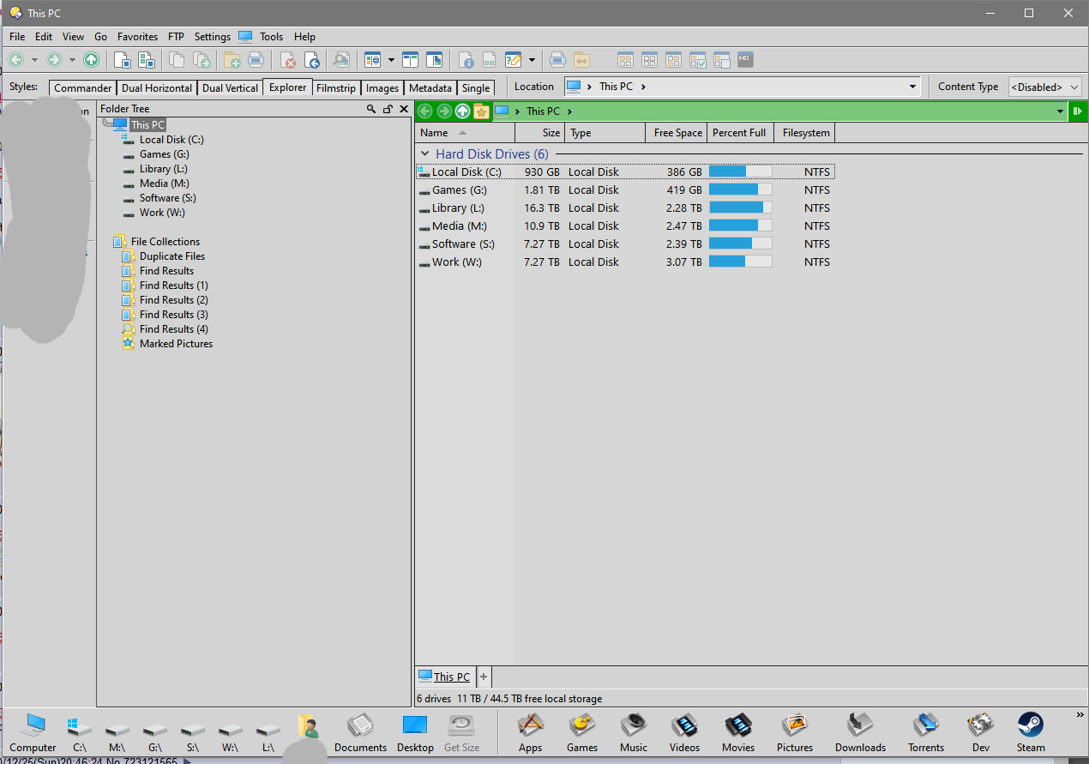
Task: Open the Content Type dropdown
Action: 1044,87
